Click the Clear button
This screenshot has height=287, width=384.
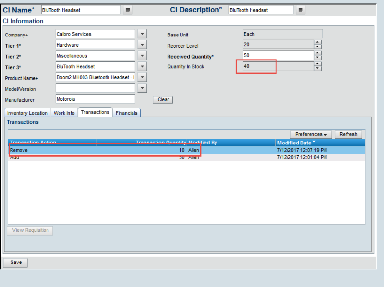click(x=163, y=100)
